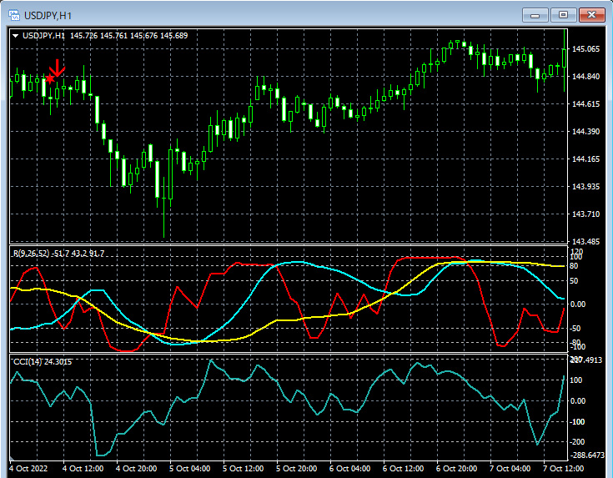Click the 7 Oct 12:00 time label
Image resolution: width=613 pixels, height=478 pixels.
pyautogui.click(x=563, y=468)
